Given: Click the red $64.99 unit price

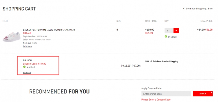Looking at the screenshot, I should point(149,33).
